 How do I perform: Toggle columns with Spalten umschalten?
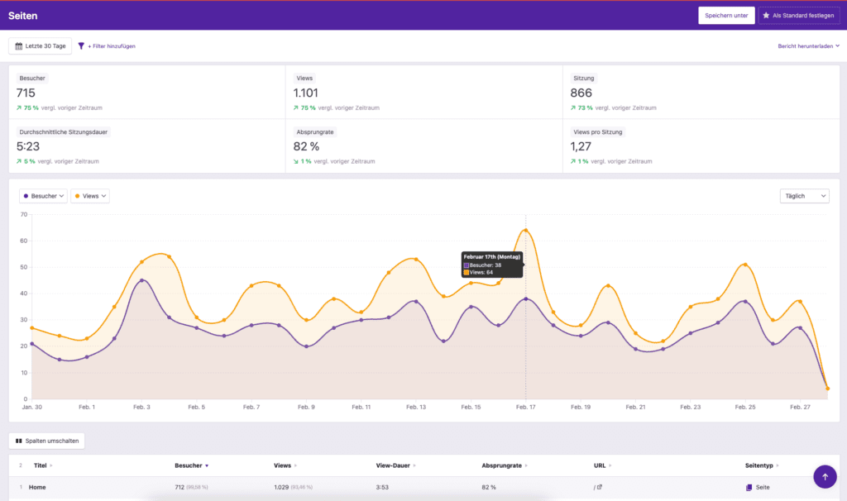47,441
